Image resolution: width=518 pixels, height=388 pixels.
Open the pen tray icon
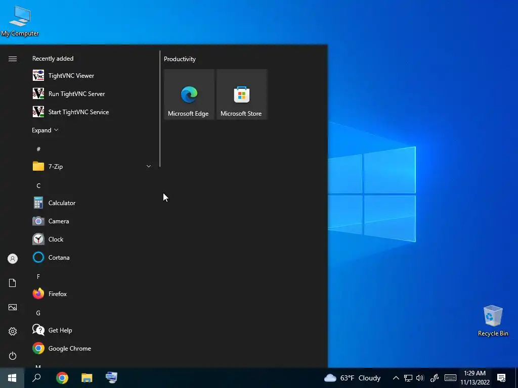435,378
